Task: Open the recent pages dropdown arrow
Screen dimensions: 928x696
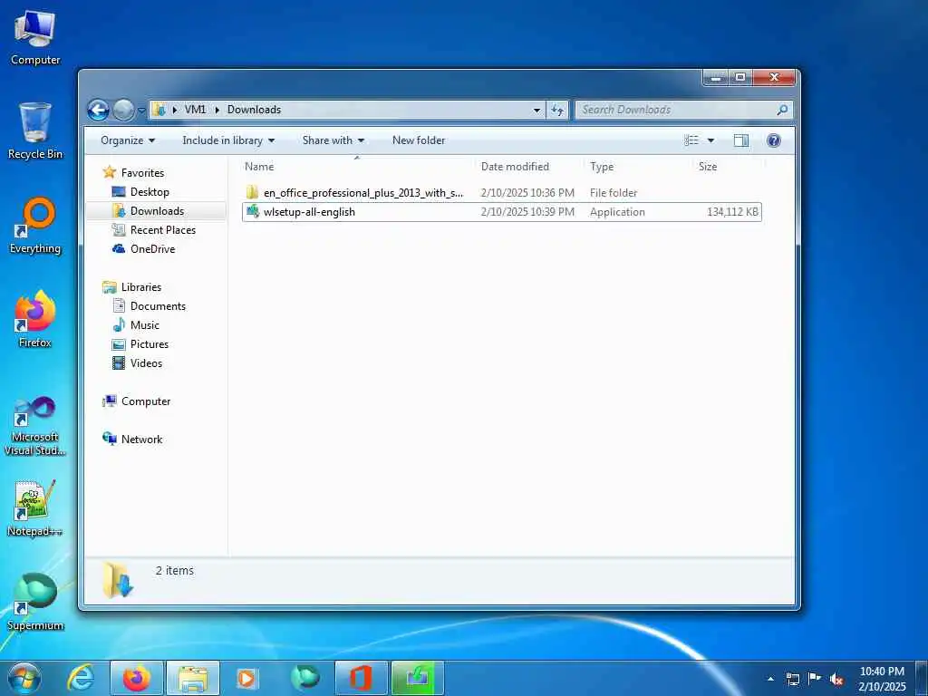Action: [141, 110]
